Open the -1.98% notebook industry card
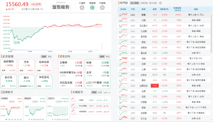The image size is (213, 122). tap(44, 82)
